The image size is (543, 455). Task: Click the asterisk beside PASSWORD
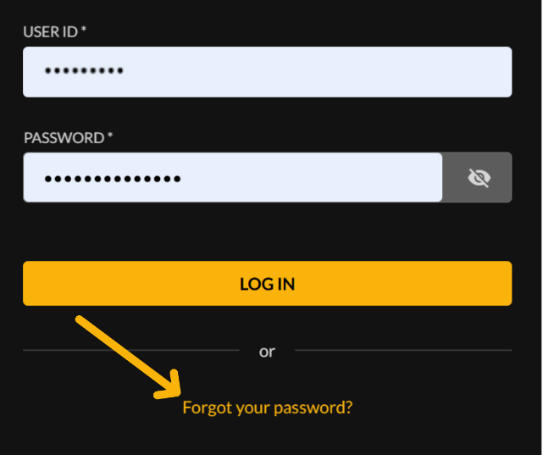pyautogui.click(x=110, y=136)
